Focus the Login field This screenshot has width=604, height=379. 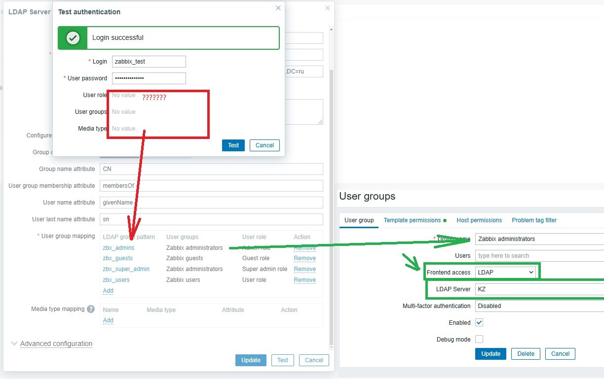[149, 62]
